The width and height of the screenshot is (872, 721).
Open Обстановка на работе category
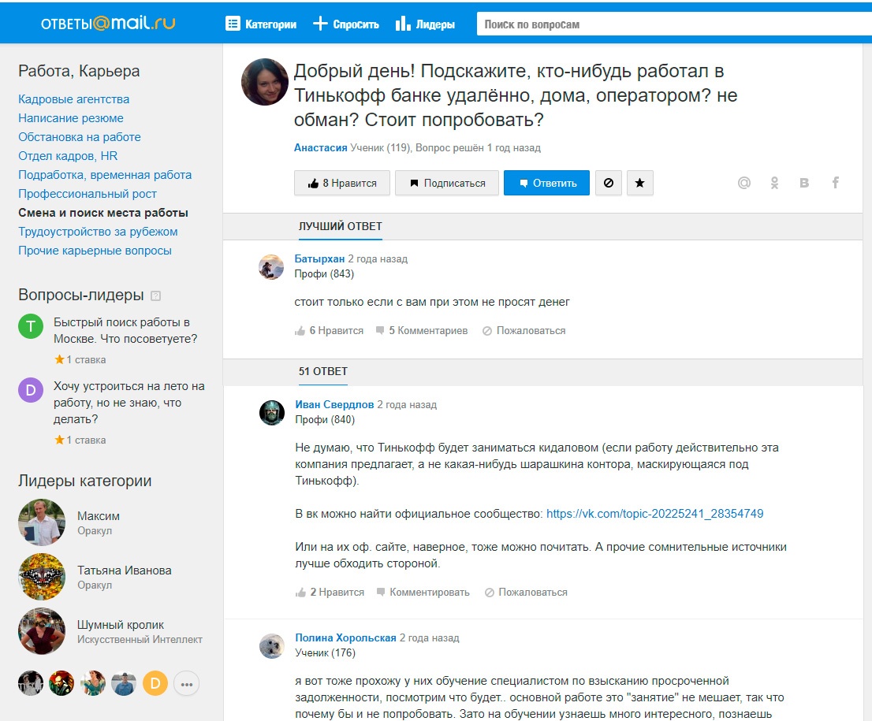[x=80, y=137]
